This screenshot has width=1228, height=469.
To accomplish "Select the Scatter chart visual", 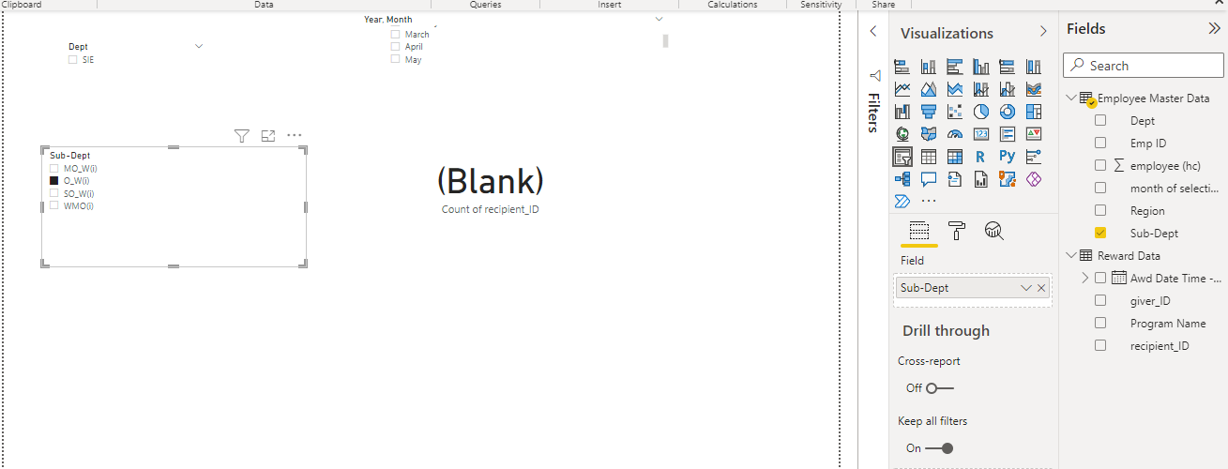I will (955, 112).
